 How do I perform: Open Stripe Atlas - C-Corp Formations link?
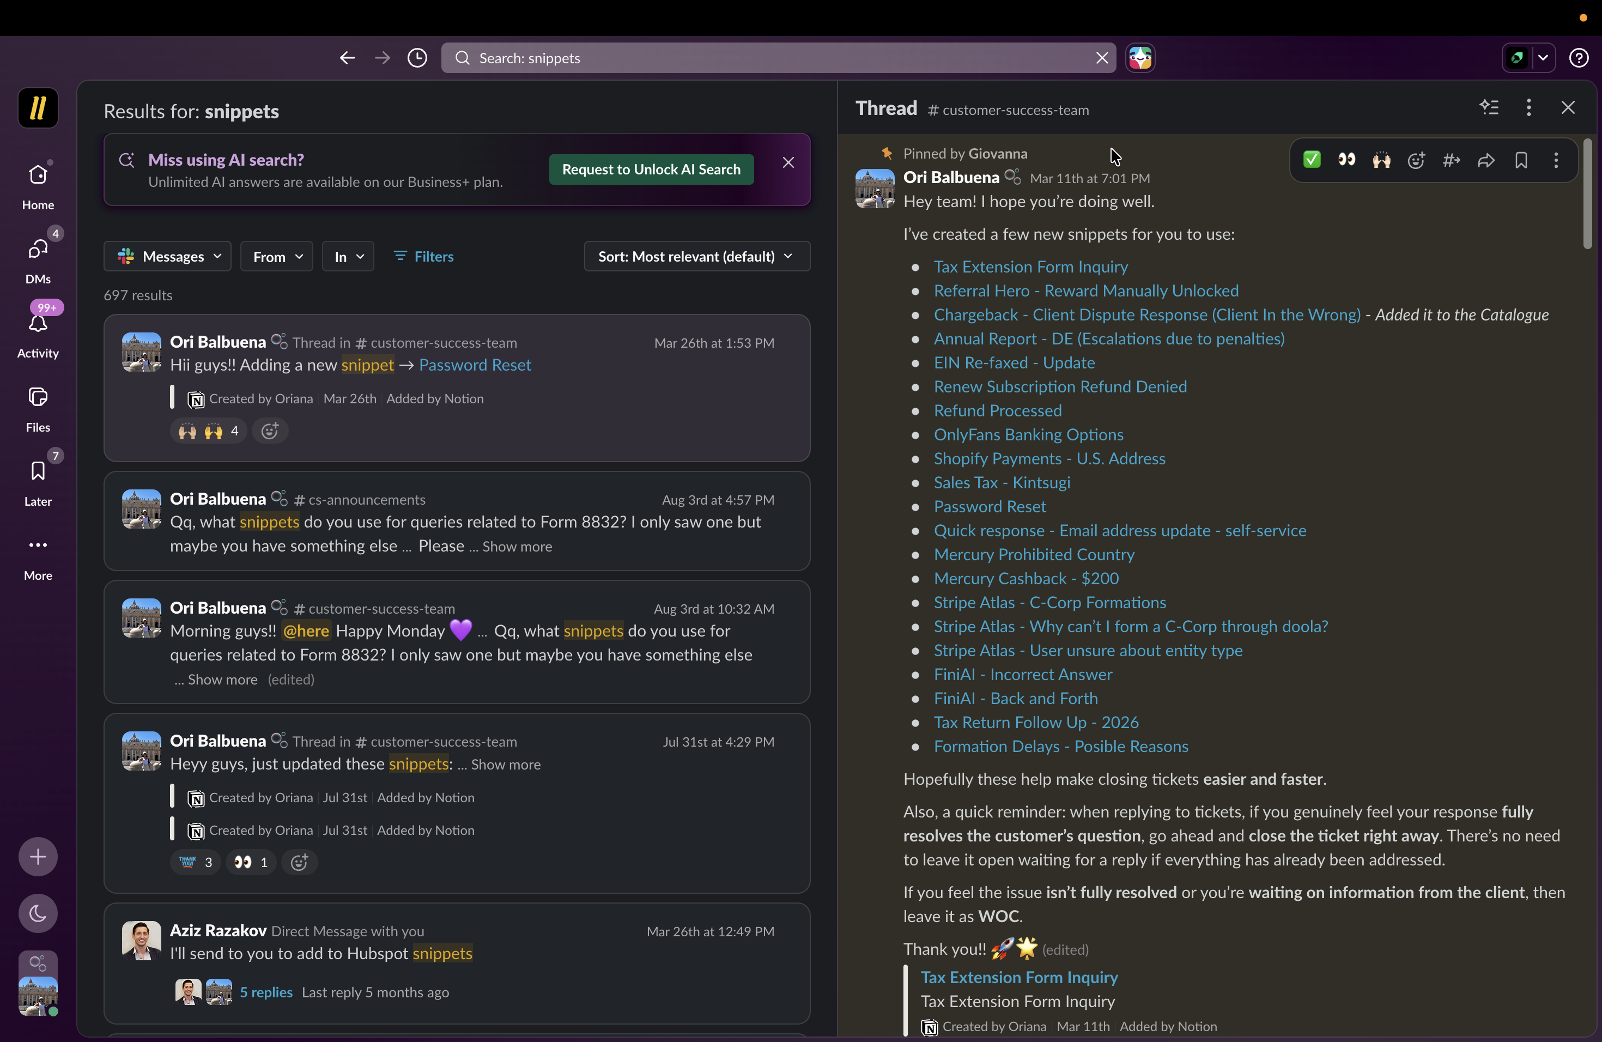point(1049,602)
